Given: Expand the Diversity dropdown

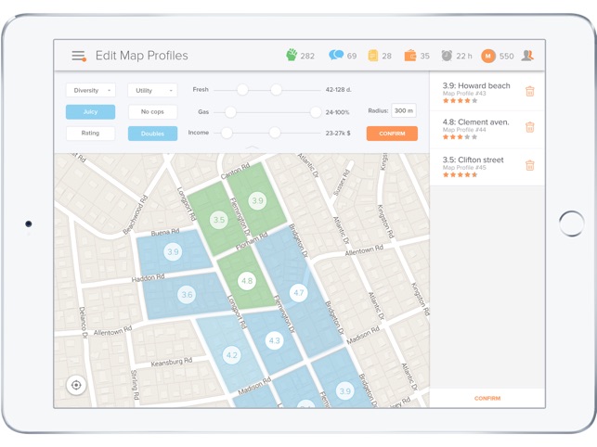Looking at the screenshot, I should coord(91,90).
